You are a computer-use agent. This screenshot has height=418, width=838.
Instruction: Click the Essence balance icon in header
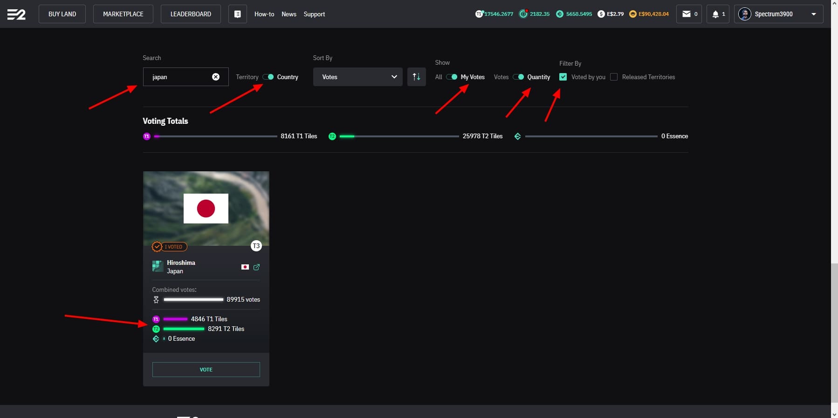[560, 14]
